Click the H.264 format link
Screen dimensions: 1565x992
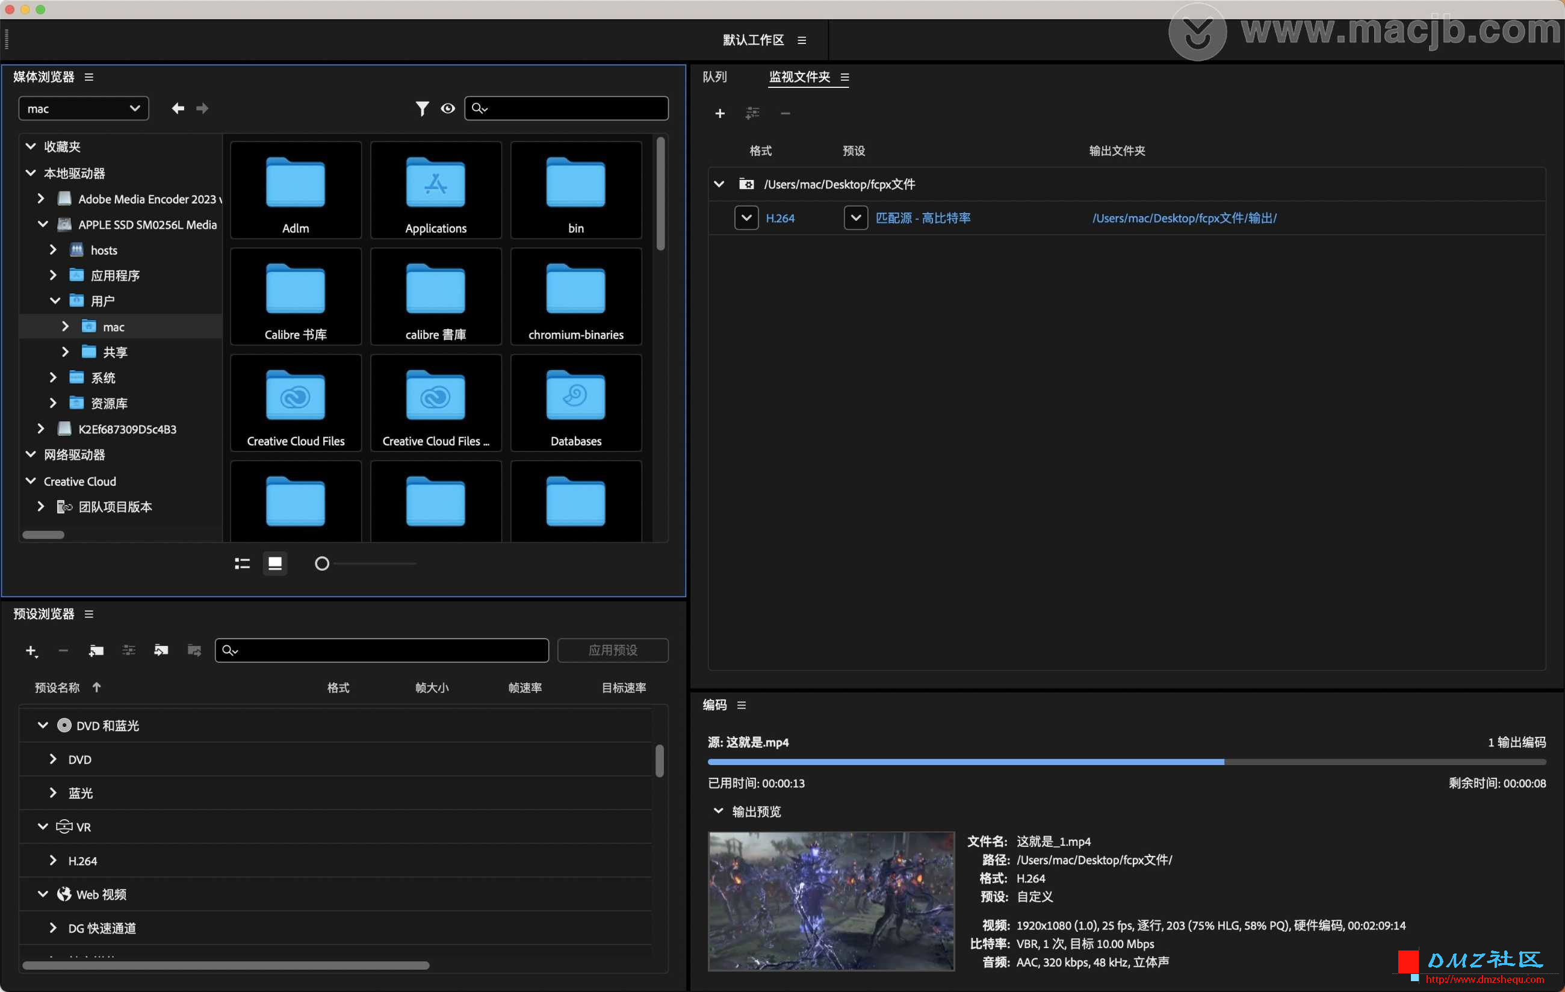point(780,219)
